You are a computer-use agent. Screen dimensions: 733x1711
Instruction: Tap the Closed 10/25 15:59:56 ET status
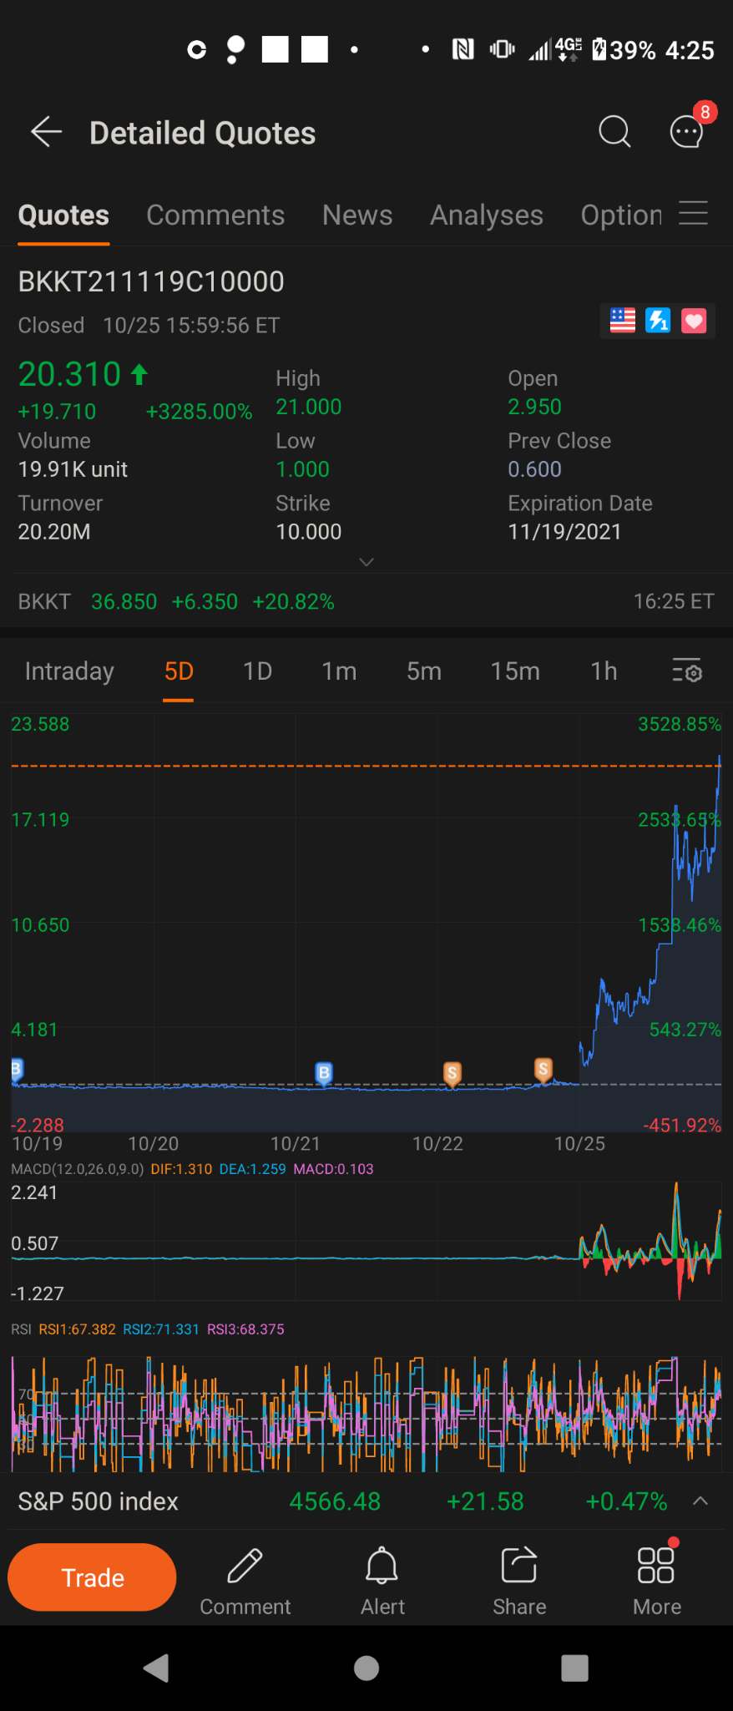(149, 326)
